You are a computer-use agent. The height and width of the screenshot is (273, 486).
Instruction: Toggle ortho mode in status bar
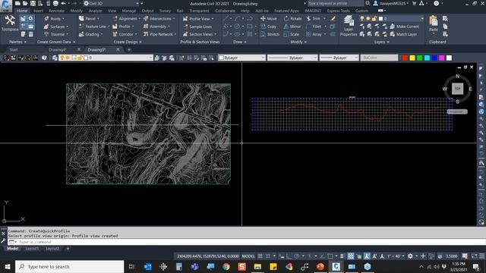point(289,256)
